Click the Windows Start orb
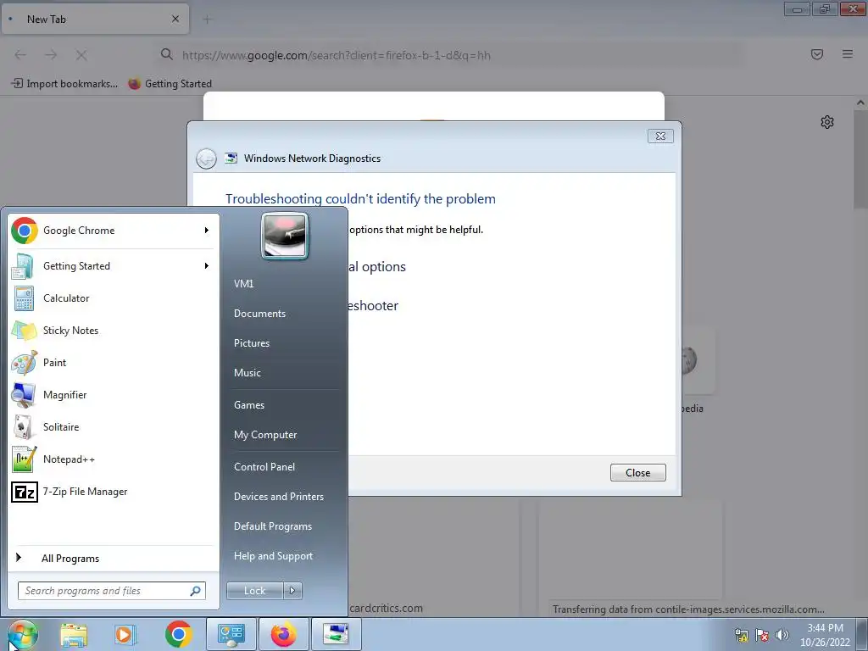868x651 pixels. [23, 634]
